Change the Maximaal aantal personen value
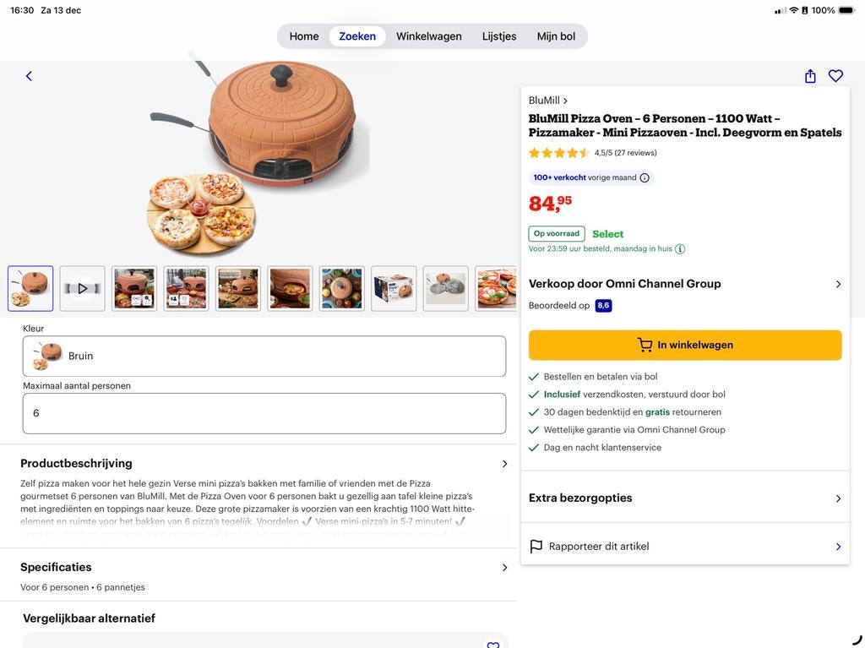Image resolution: width=865 pixels, height=648 pixels. pos(264,413)
